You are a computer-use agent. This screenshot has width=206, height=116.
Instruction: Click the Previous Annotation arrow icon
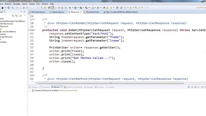(x=131, y=8)
